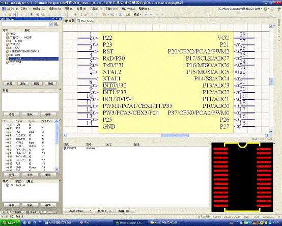
Task: Click the Save icon in the toolbar
Action: pyautogui.click(x=14, y=15)
